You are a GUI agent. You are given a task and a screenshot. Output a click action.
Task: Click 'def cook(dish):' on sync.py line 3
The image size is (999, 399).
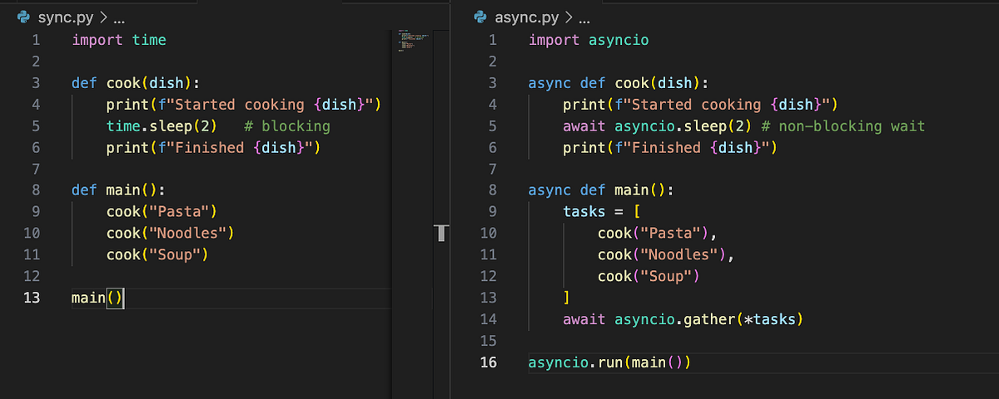pyautogui.click(x=137, y=83)
